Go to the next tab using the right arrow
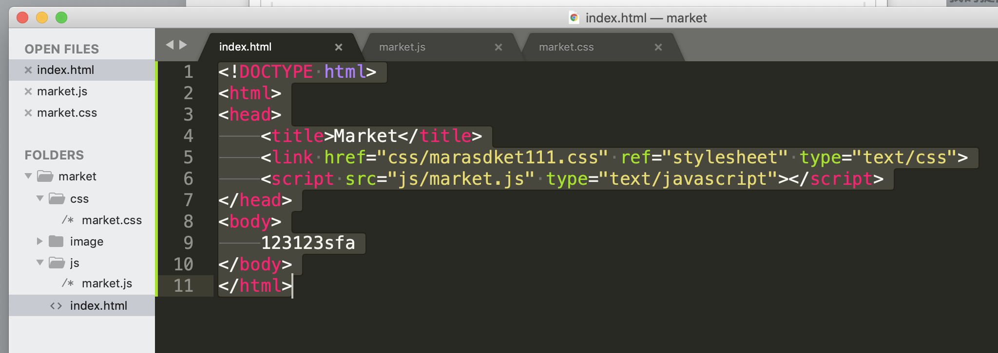Viewport: 998px width, 353px height. pos(183,45)
